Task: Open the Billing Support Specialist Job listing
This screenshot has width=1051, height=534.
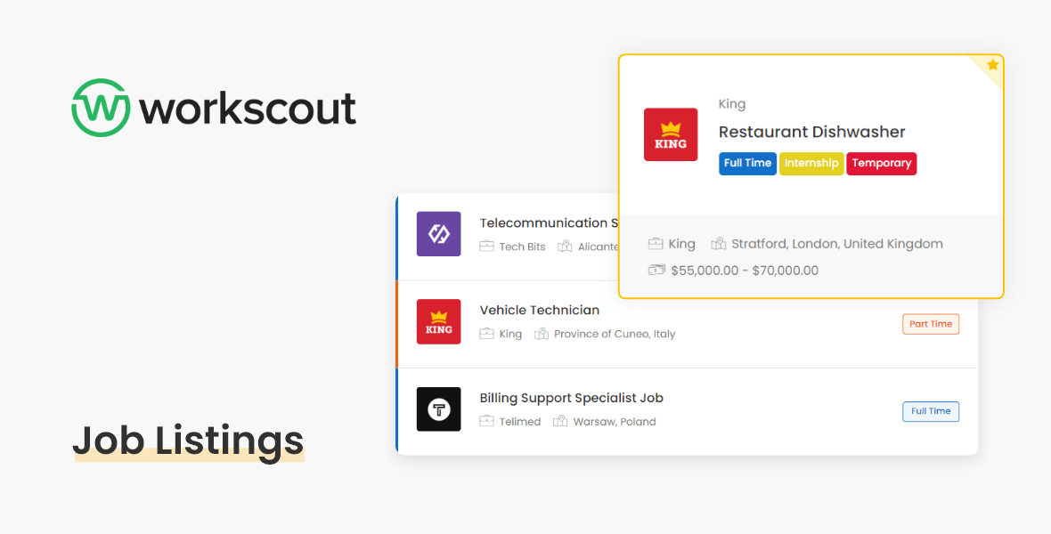Action: pos(571,398)
